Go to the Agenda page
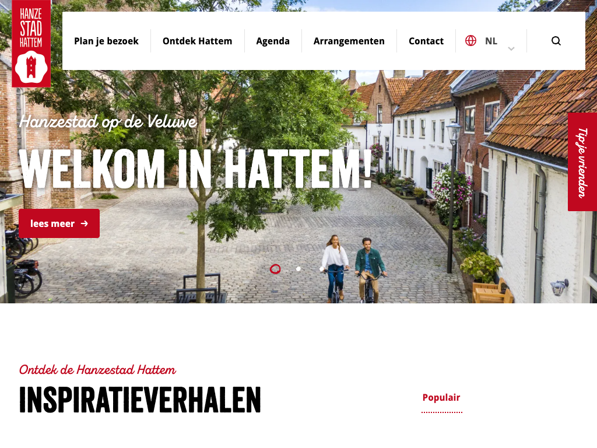This screenshot has height=448, width=597. (273, 41)
